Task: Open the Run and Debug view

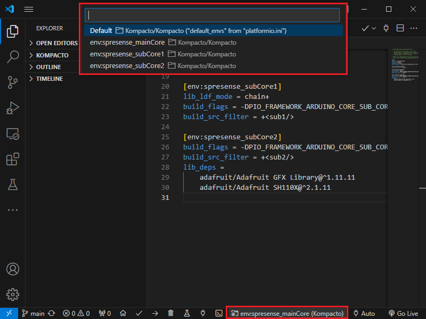Action: [13, 107]
